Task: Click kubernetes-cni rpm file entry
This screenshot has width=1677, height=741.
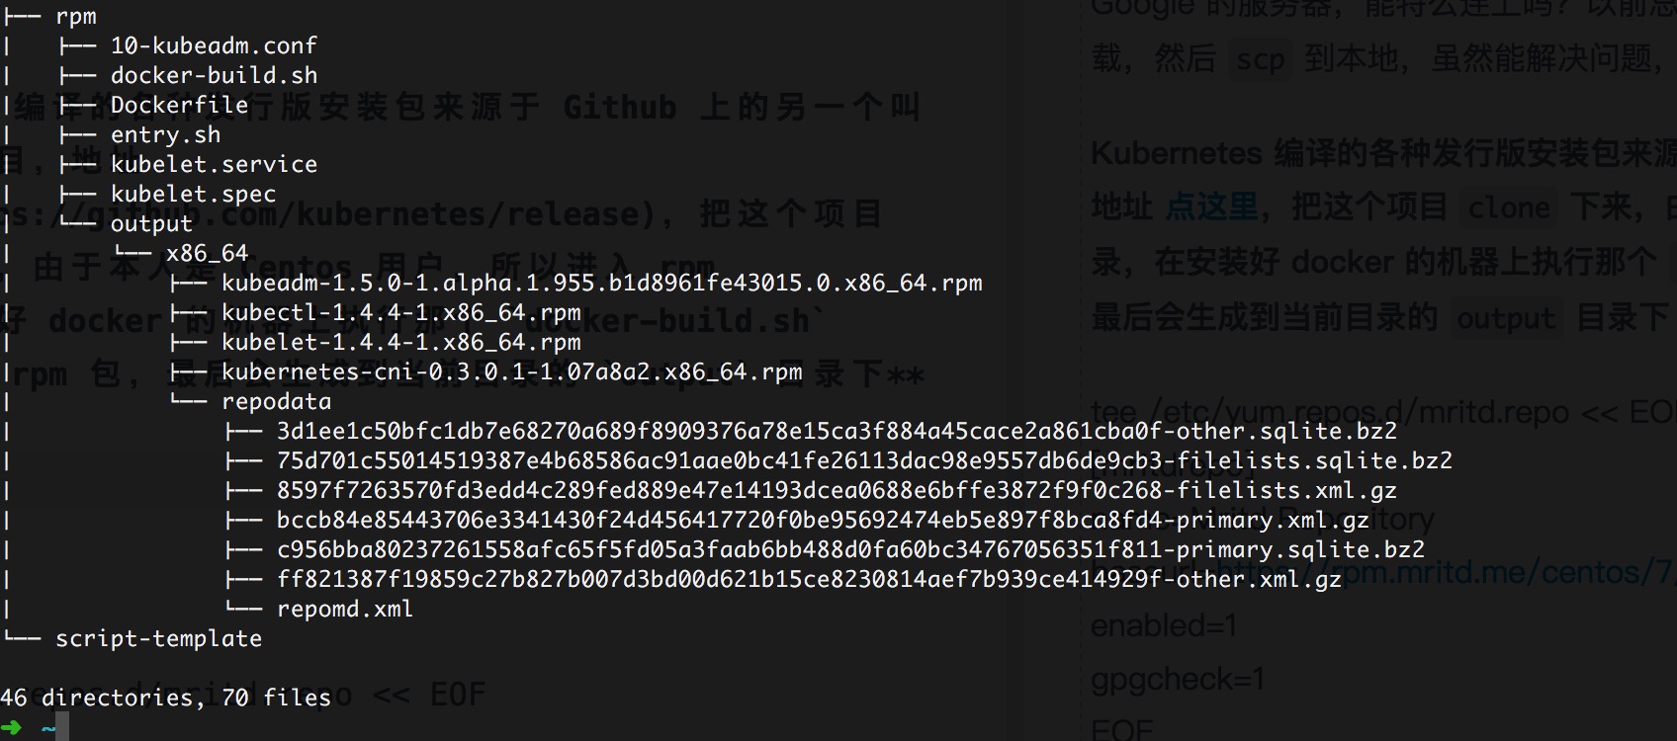Action: point(511,372)
